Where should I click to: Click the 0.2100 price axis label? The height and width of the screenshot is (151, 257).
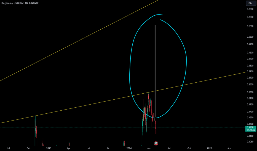250,98
